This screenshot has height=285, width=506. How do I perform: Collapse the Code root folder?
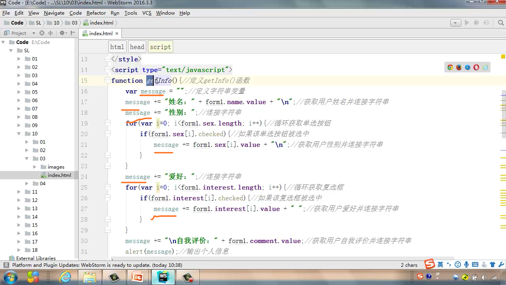coord(3,42)
